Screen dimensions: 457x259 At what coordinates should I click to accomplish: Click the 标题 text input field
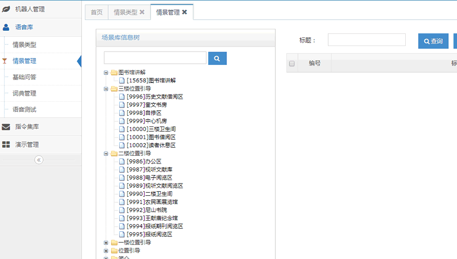click(x=366, y=40)
